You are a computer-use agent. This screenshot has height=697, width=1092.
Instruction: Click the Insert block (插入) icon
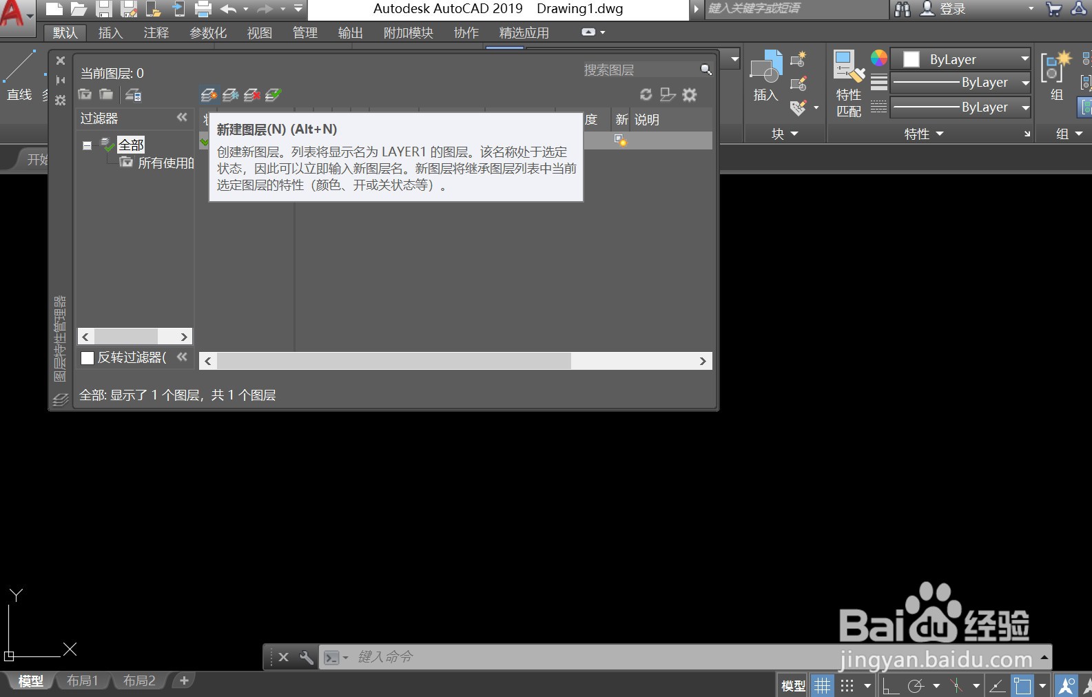click(x=765, y=76)
